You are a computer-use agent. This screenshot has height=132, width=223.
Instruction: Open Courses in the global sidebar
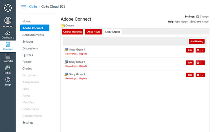pos(8,46)
